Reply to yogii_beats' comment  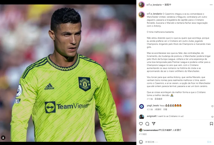pyautogui.click(x=165, y=109)
